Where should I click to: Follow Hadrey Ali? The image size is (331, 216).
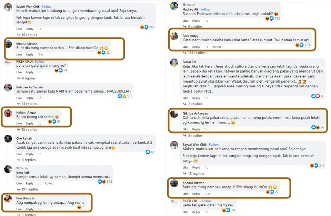(x=205, y=9)
